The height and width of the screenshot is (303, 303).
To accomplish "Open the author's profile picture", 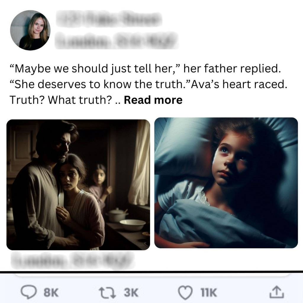I will [30, 30].
